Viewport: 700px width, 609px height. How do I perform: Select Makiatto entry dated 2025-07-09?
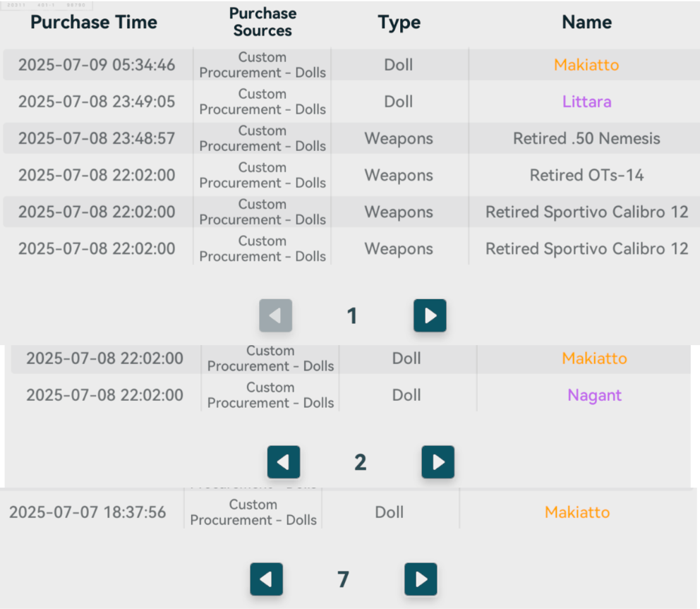(x=586, y=65)
